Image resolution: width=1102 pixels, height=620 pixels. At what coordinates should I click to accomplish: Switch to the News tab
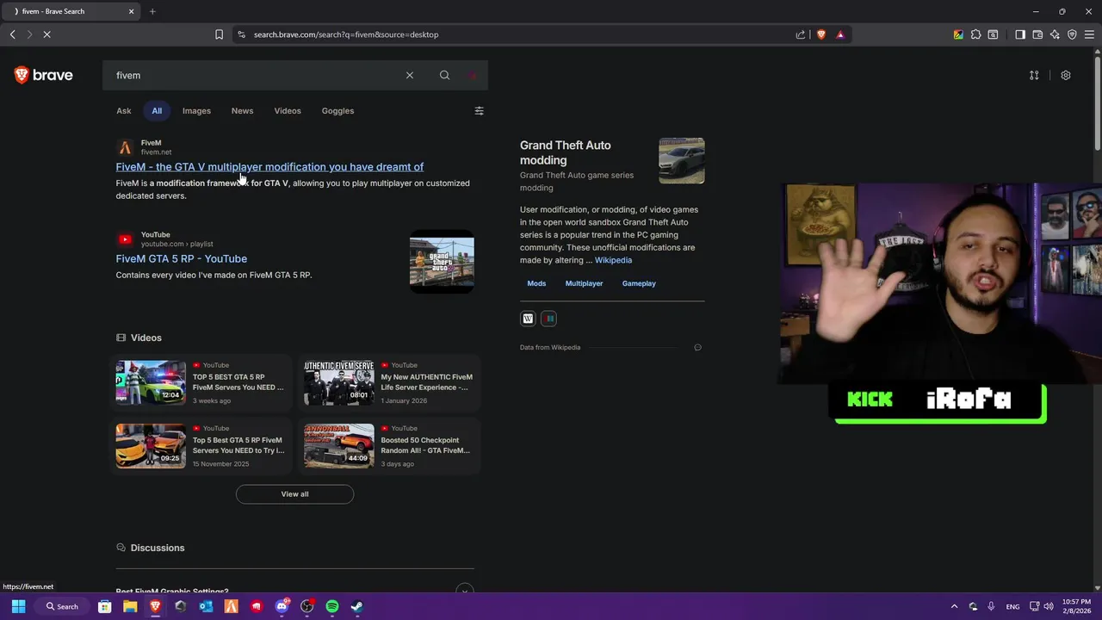coord(242,110)
